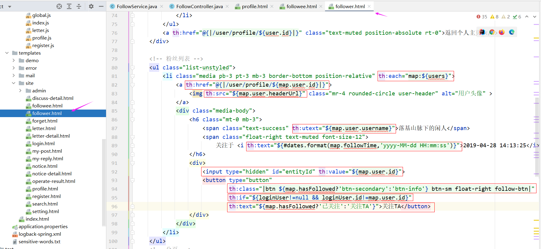Image resolution: width=541 pixels, height=249 pixels.
Task: Select letter.js file
Action: point(40,30)
